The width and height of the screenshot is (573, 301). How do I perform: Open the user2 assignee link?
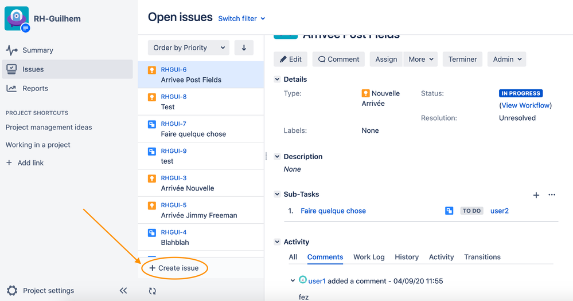[499, 211]
